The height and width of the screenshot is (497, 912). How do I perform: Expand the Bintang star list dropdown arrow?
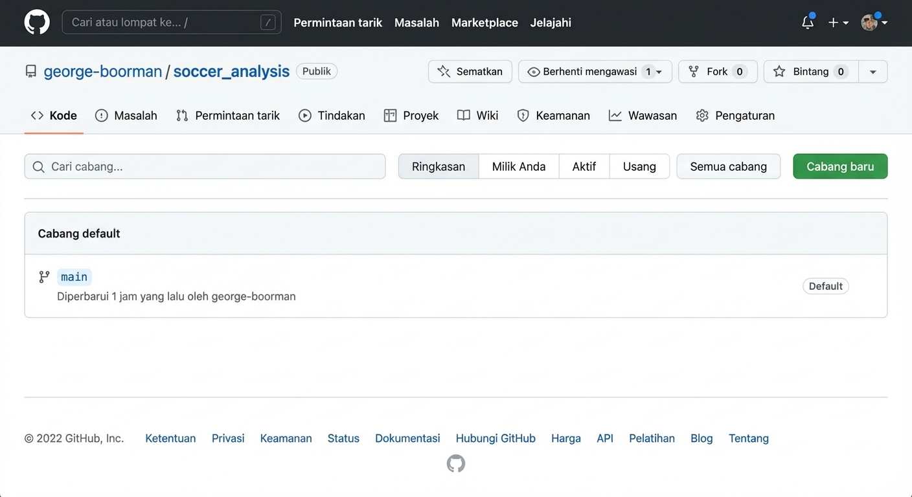tap(873, 72)
